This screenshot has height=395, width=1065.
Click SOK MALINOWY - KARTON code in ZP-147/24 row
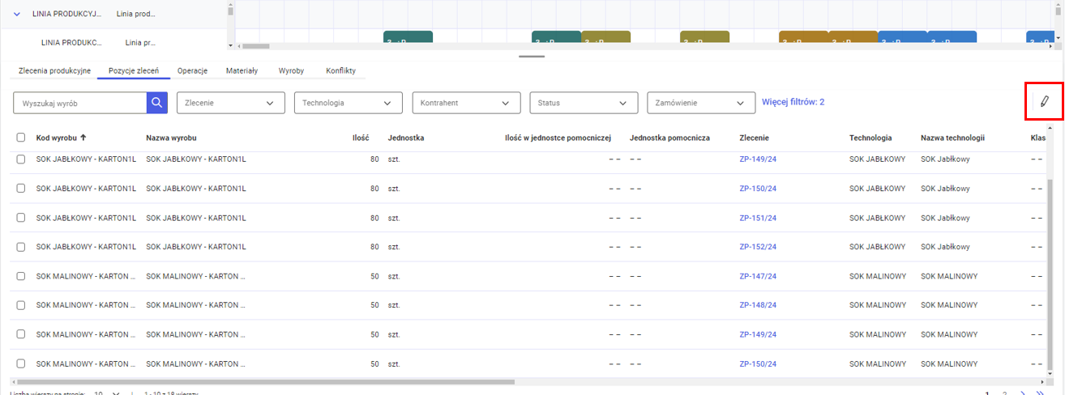(x=86, y=276)
